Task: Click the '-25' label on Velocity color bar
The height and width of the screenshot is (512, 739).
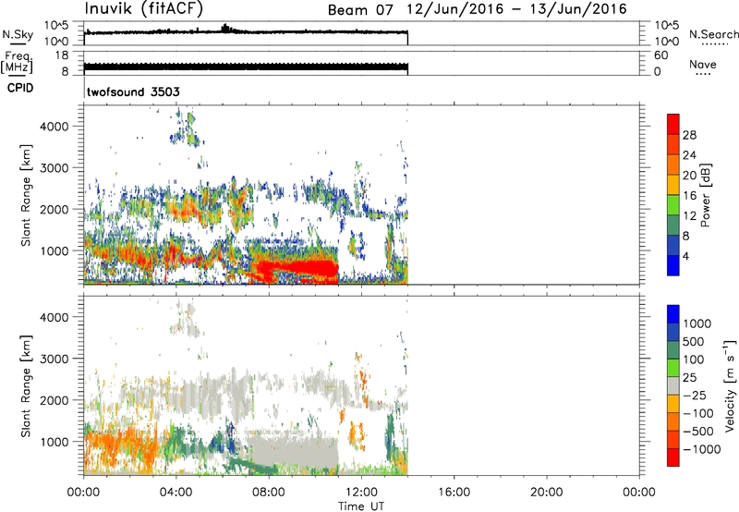Action: click(697, 395)
